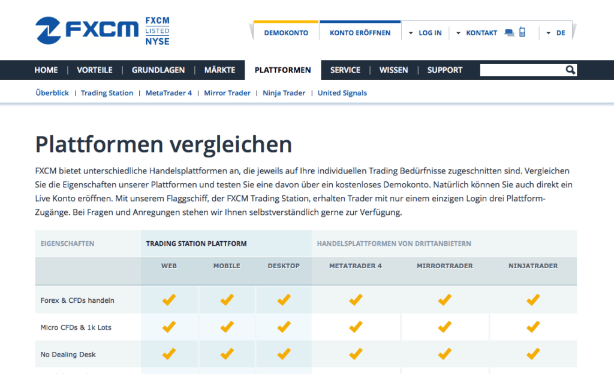The width and height of the screenshot is (614, 374).
Task: Open the DE language dropdown
Action: pyautogui.click(x=556, y=33)
